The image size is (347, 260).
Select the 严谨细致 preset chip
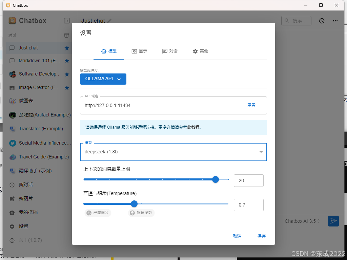(x=98, y=213)
